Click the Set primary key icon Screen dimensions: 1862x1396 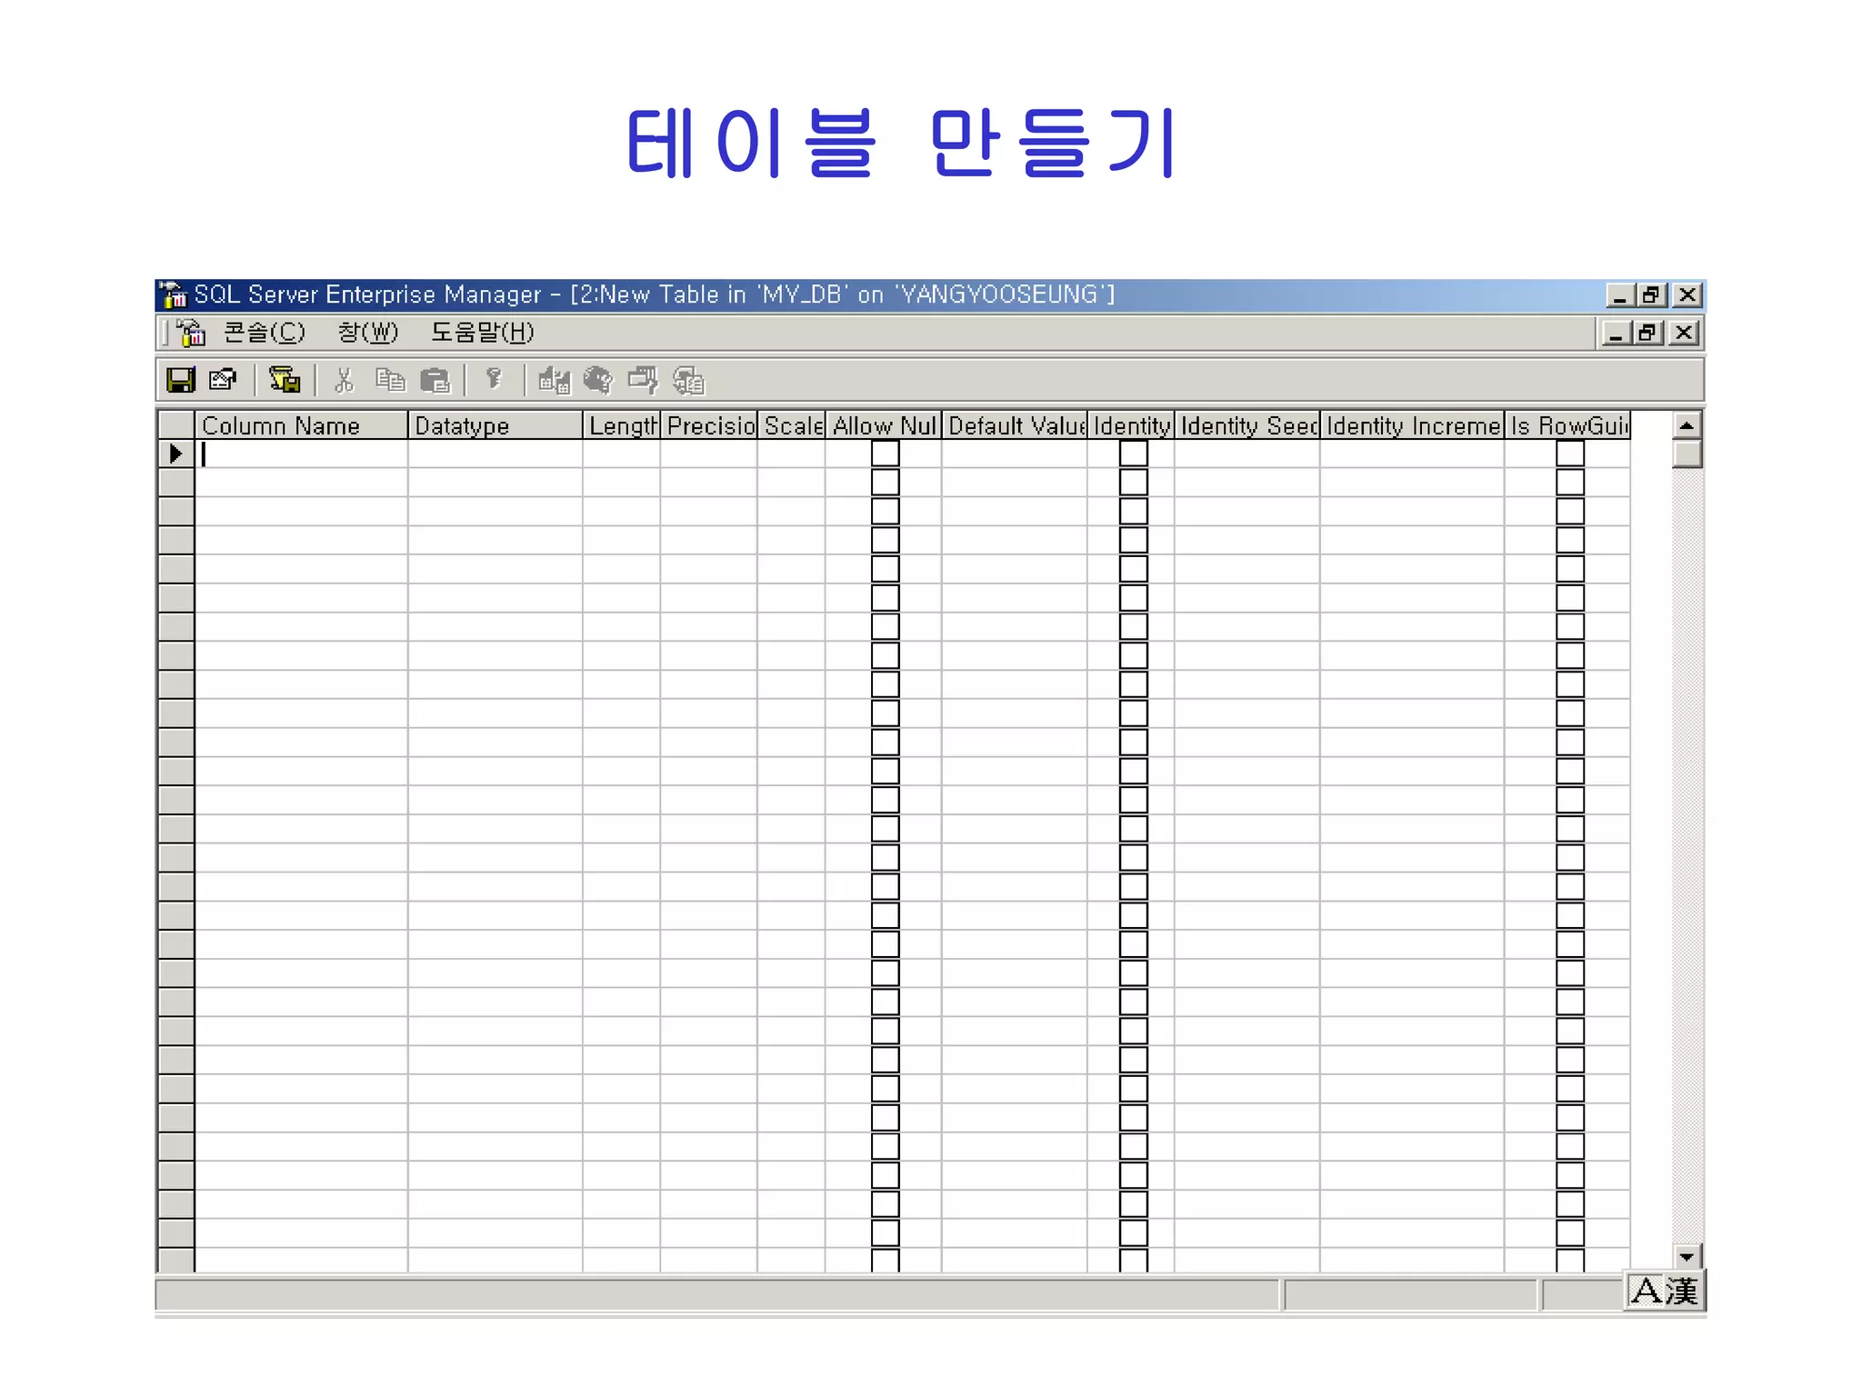click(494, 379)
